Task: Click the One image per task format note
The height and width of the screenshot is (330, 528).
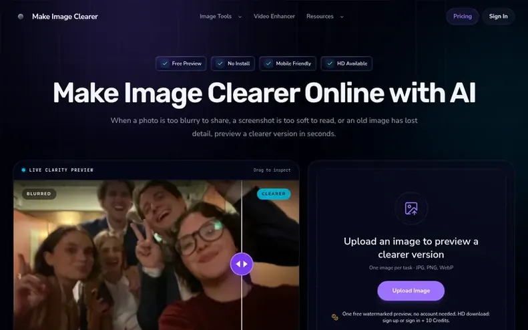Action: click(x=411, y=268)
